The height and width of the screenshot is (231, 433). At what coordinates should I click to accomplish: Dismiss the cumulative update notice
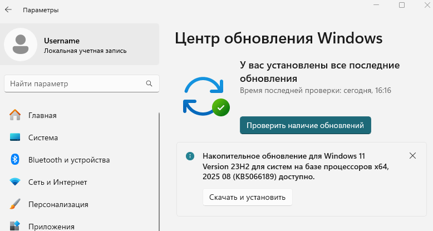(x=412, y=155)
